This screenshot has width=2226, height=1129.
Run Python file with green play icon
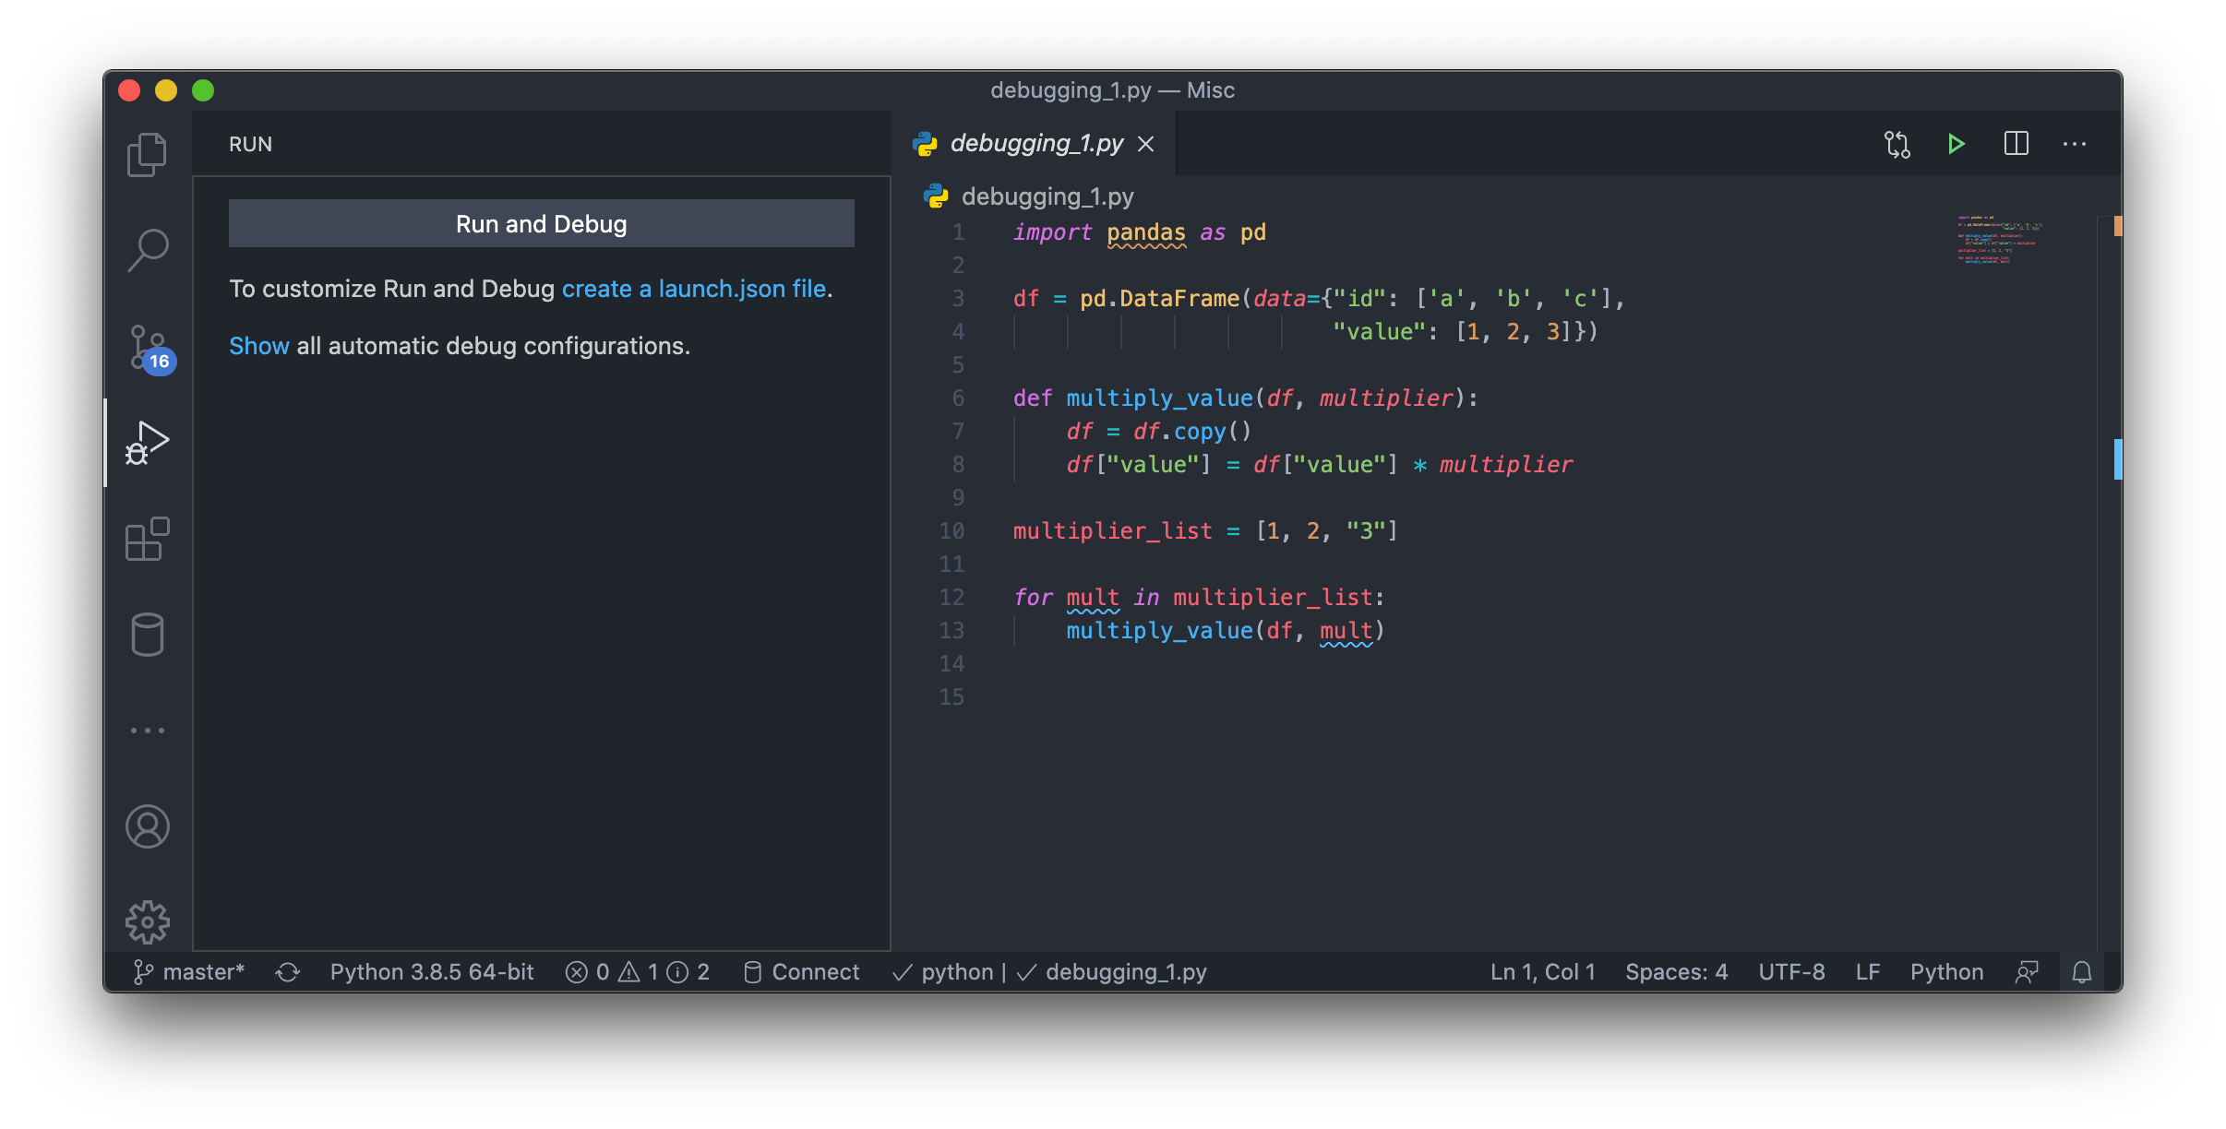(x=1956, y=144)
